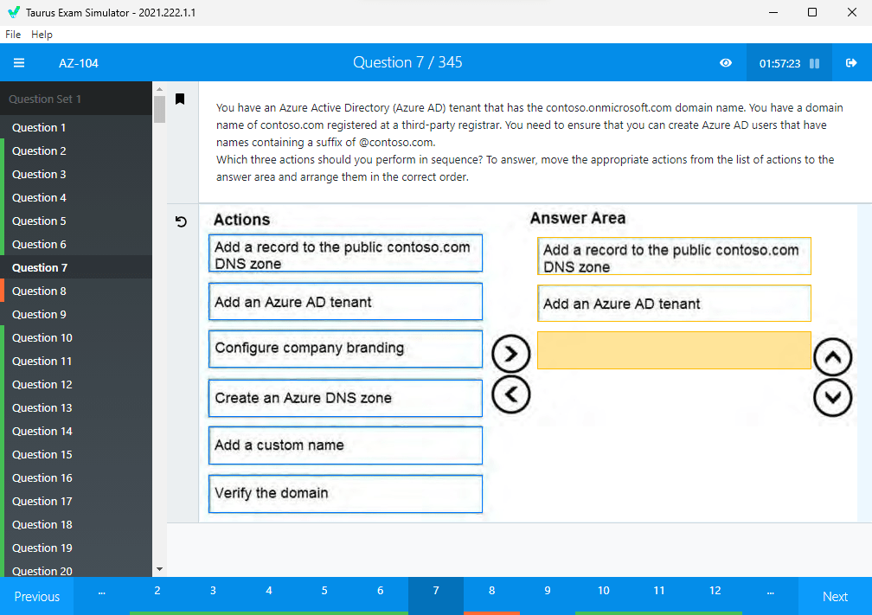This screenshot has width=872, height=615.
Task: Open the File menu
Action: tap(13, 35)
